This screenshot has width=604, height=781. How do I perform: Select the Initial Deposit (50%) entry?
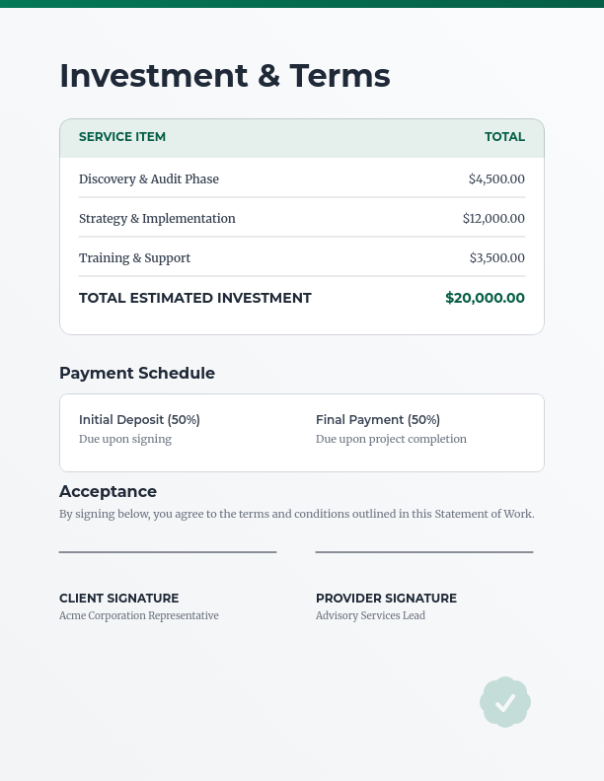click(139, 420)
